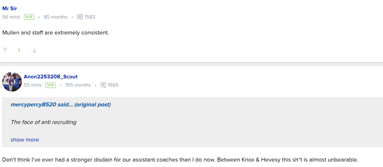Image resolution: width=383 pixels, height=167 pixels.
Task: Click the 56 mins timestamp
Action: tap(11, 17)
